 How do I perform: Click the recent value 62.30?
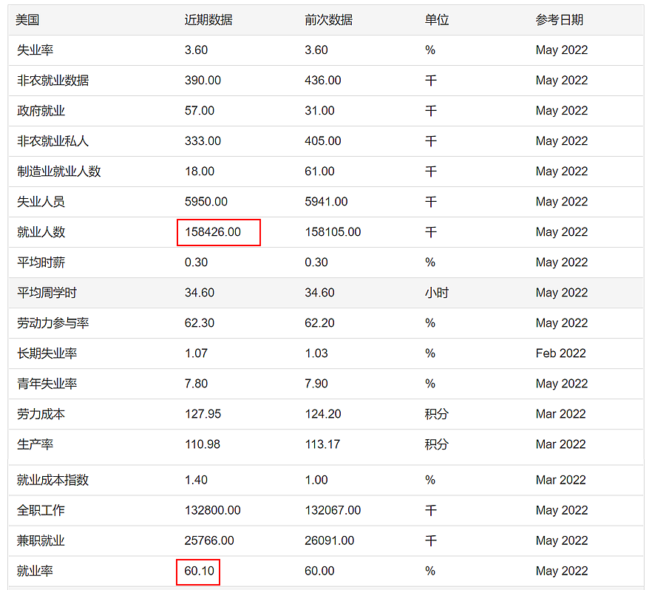(x=200, y=323)
